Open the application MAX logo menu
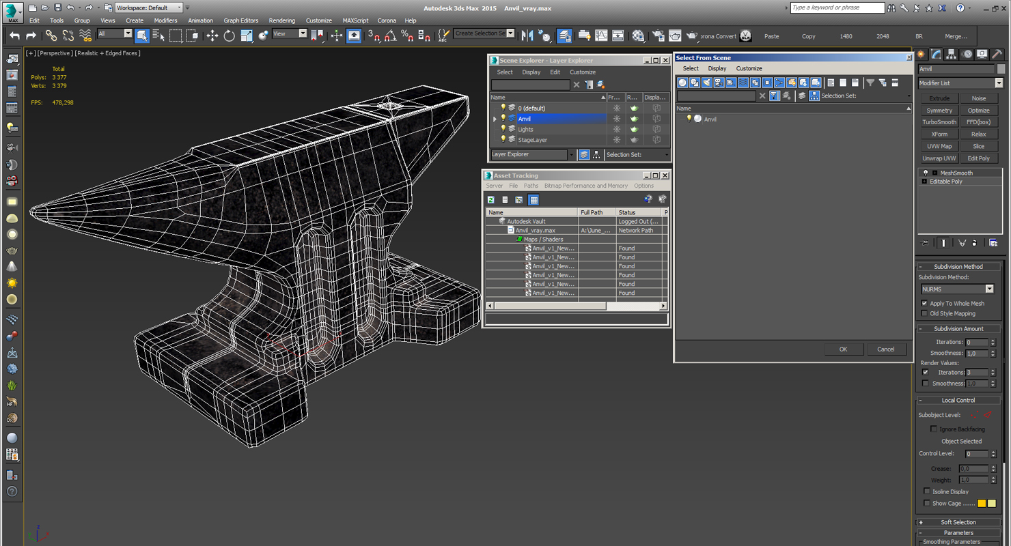The width and height of the screenshot is (1011, 546). pos(12,12)
